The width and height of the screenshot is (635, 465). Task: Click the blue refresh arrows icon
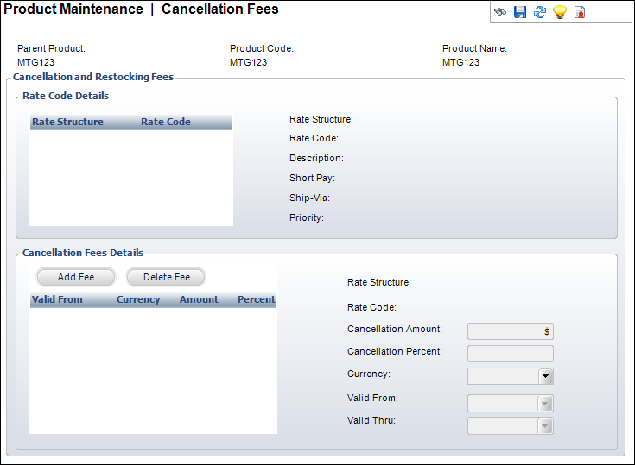(x=540, y=12)
